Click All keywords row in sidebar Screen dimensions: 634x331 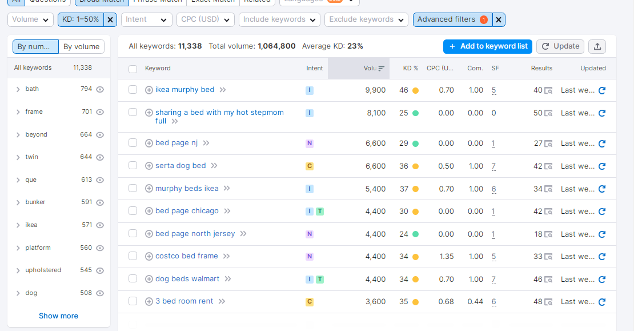click(x=59, y=67)
